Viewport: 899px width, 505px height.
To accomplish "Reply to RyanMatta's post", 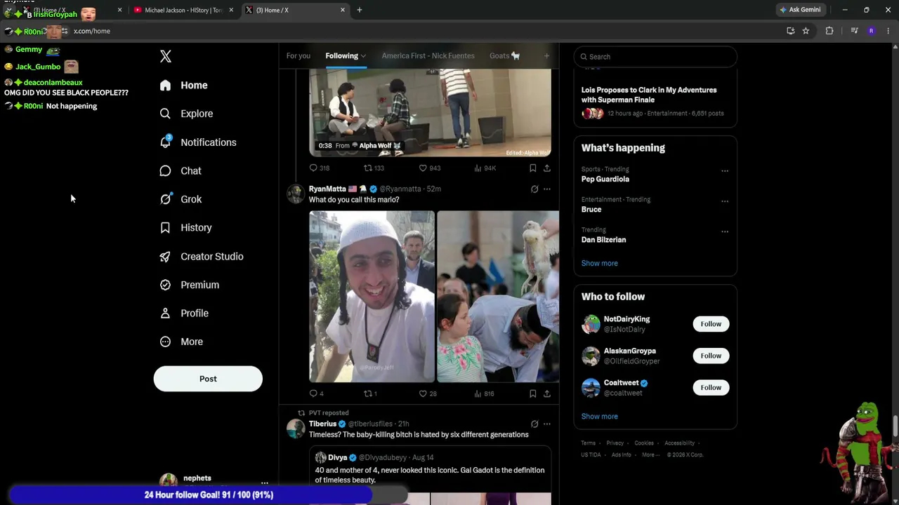I will pyautogui.click(x=317, y=393).
